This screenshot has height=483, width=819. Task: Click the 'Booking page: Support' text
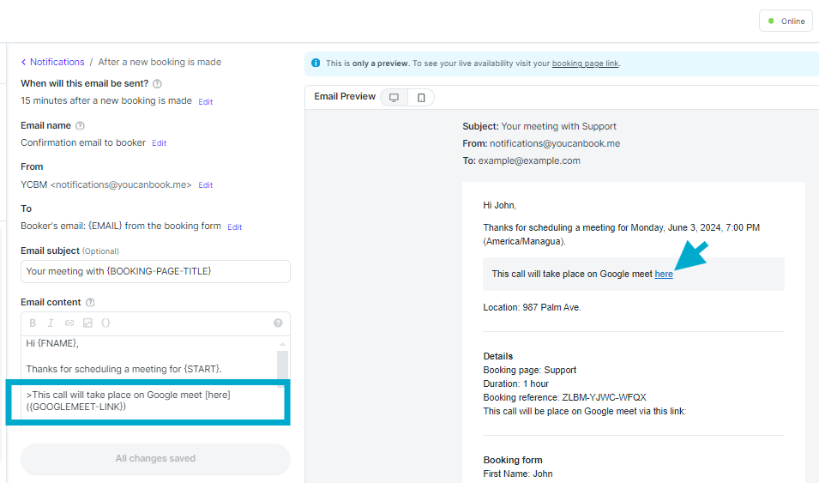(x=530, y=370)
